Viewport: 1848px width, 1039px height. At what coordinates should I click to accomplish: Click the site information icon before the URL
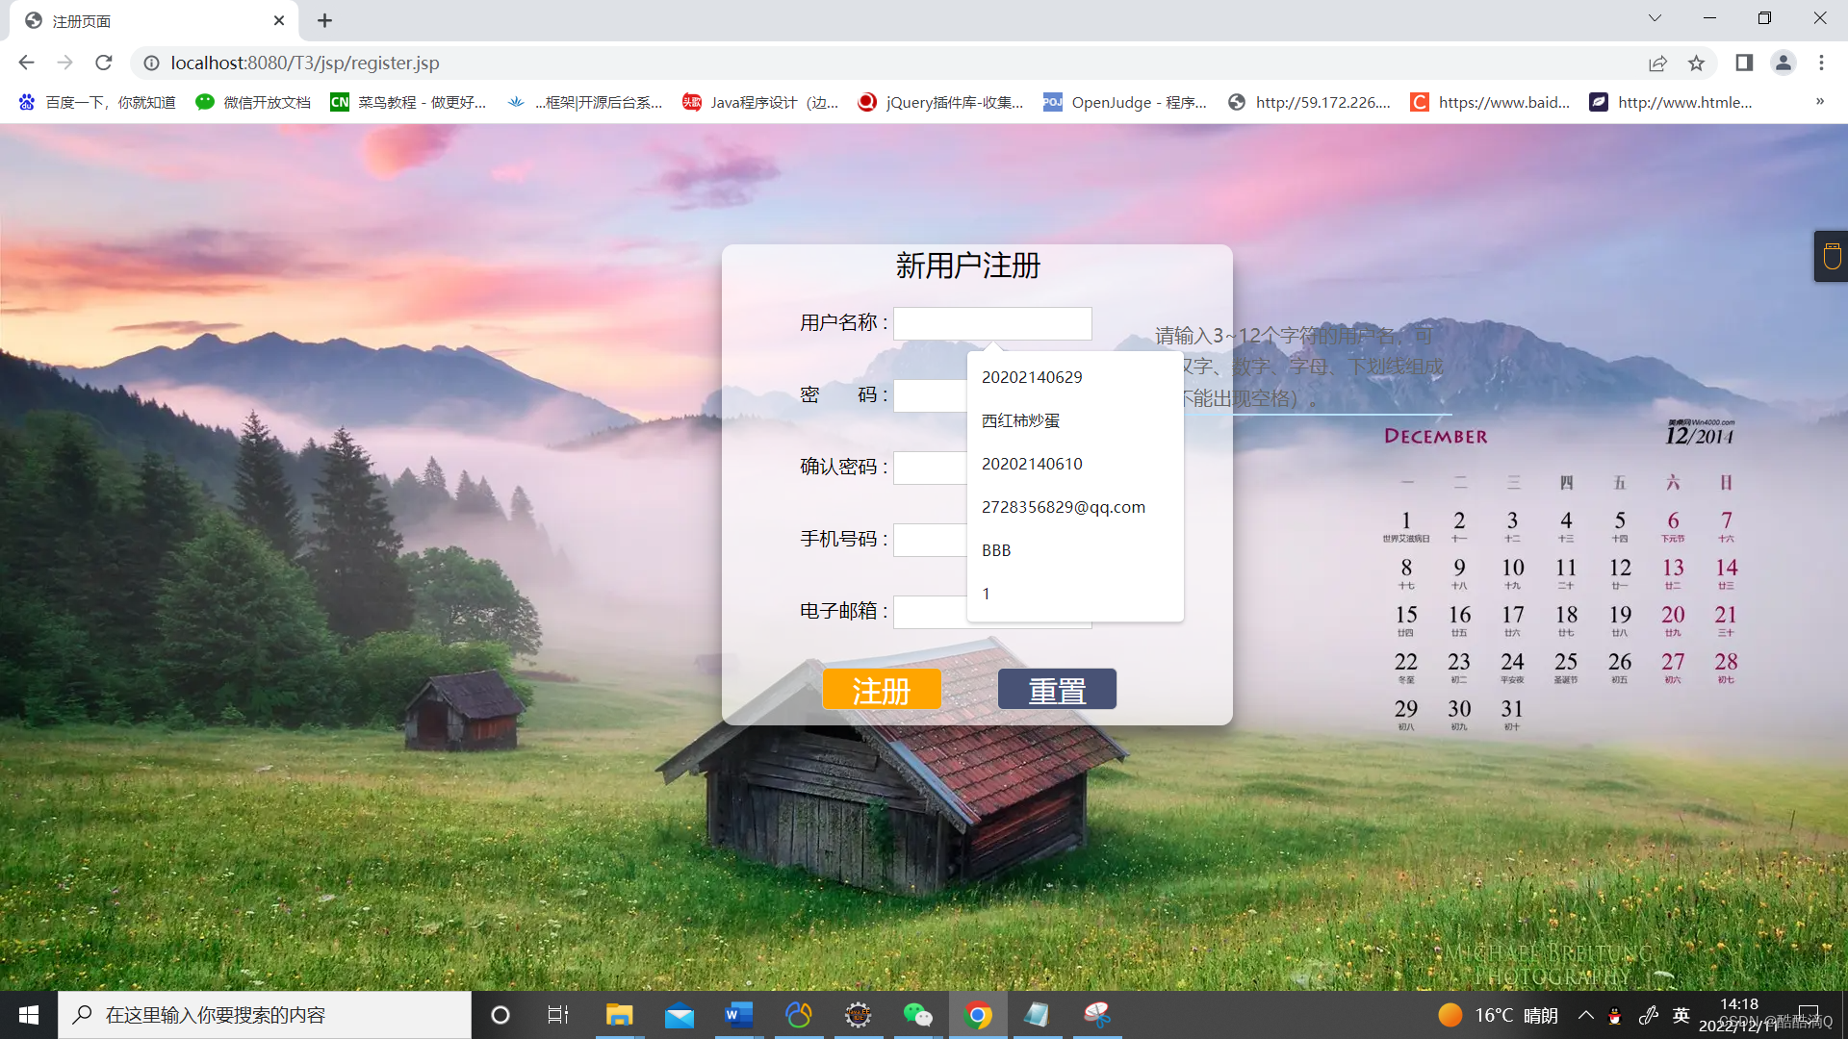[x=151, y=63]
